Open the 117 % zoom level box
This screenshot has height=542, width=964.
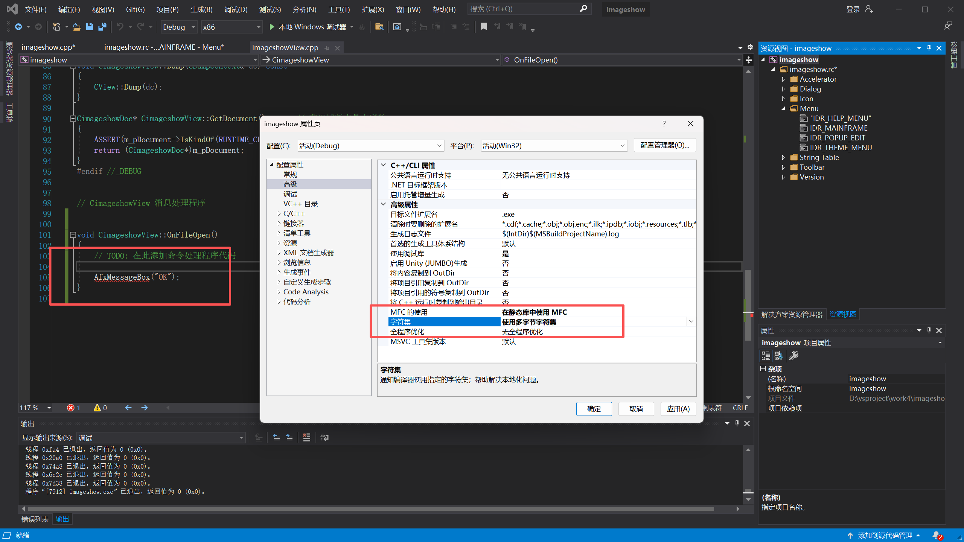point(35,408)
